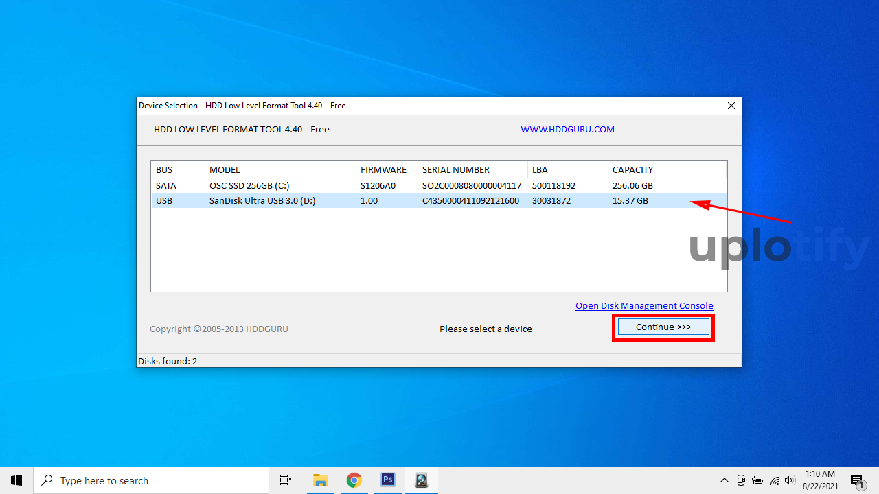
Task: Click the 256.06 GB capacity cell
Action: click(x=632, y=185)
